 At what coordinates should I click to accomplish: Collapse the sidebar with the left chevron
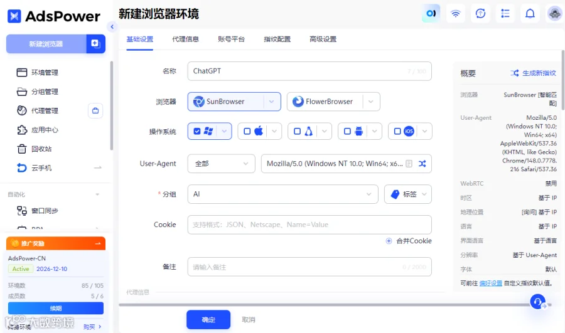point(112,26)
